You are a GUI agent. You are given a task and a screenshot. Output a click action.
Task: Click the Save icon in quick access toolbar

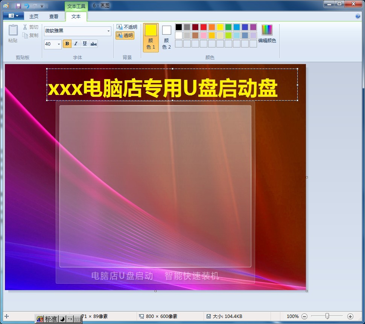pos(18,6)
